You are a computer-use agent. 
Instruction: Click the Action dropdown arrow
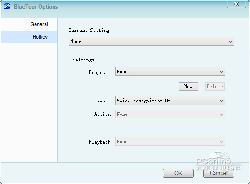pyautogui.click(x=221, y=114)
